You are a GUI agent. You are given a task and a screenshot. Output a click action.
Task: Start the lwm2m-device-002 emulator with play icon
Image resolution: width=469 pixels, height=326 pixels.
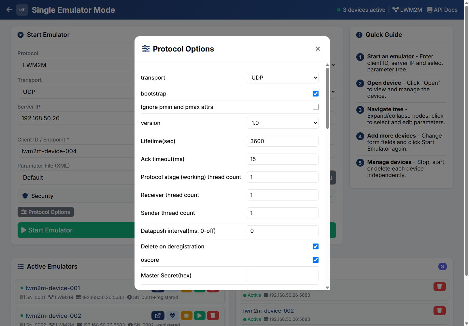(200, 316)
